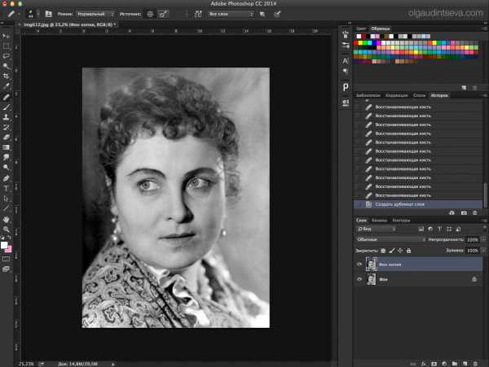The width and height of the screenshot is (489, 367).
Task: Open the status bar info arrow
Action: point(113,364)
